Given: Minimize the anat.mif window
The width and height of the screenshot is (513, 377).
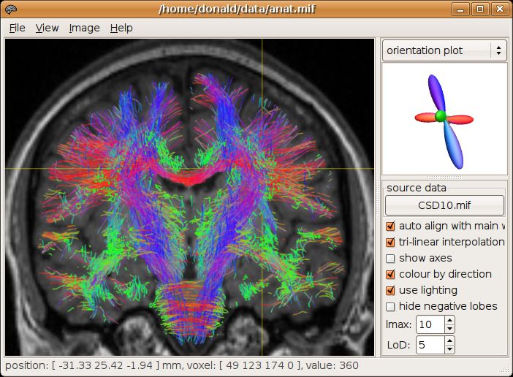Looking at the screenshot, I should point(460,9).
